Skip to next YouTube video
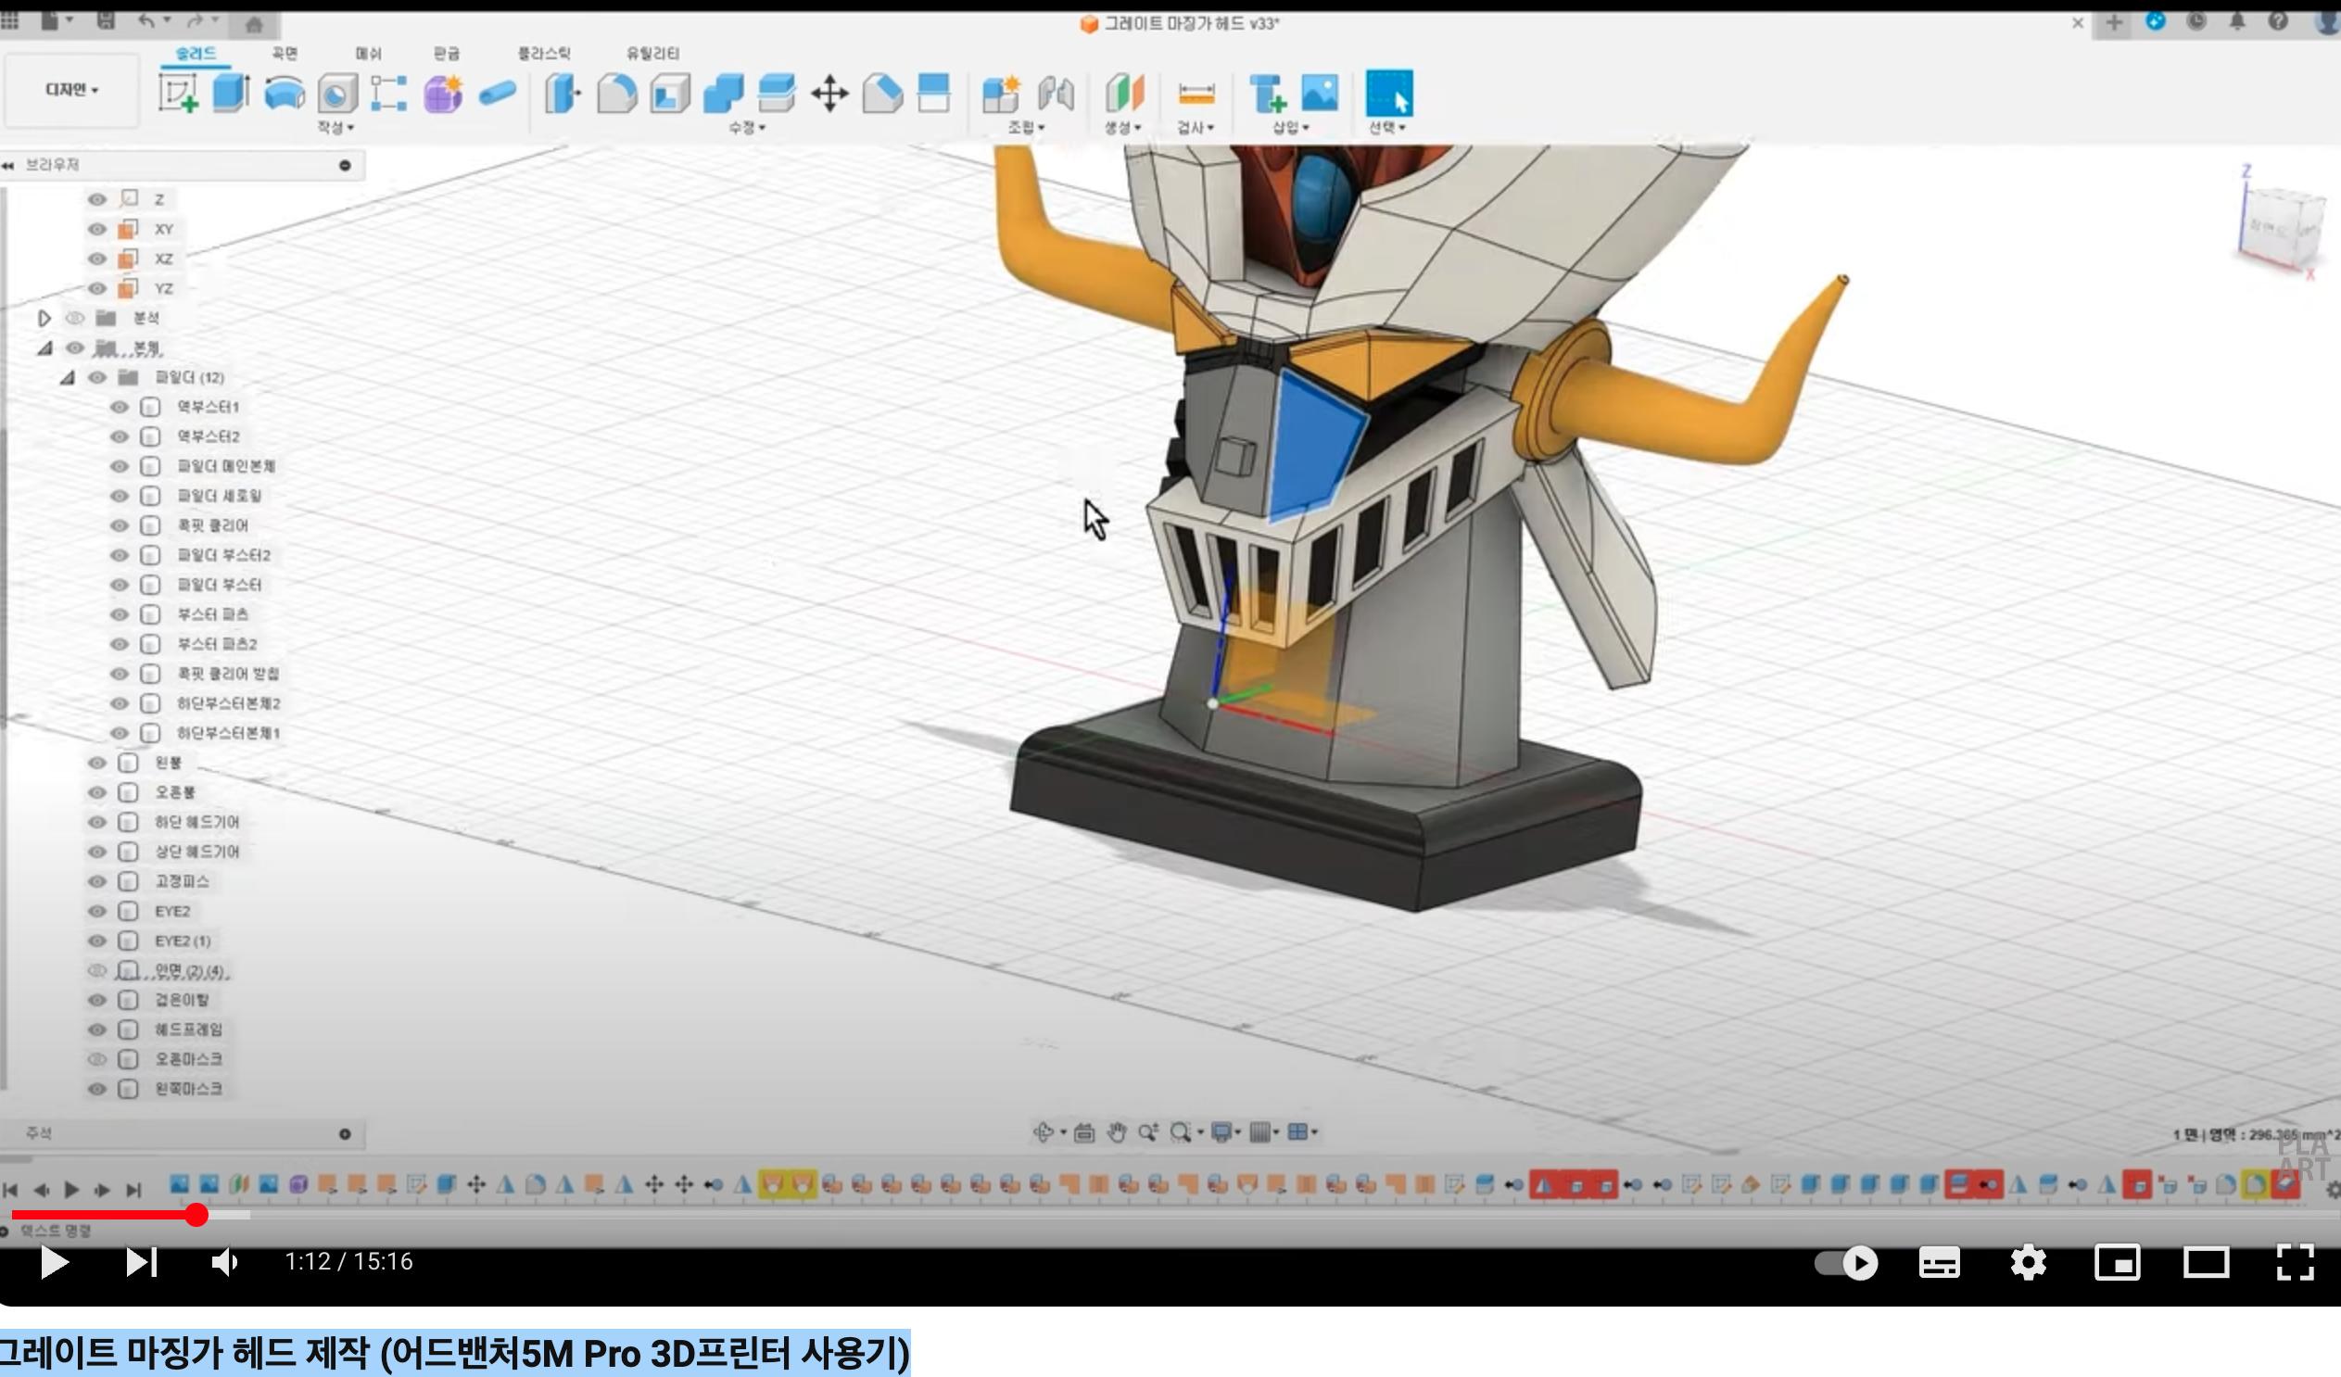Screen dimensions: 2341x1377 pos(142,1262)
